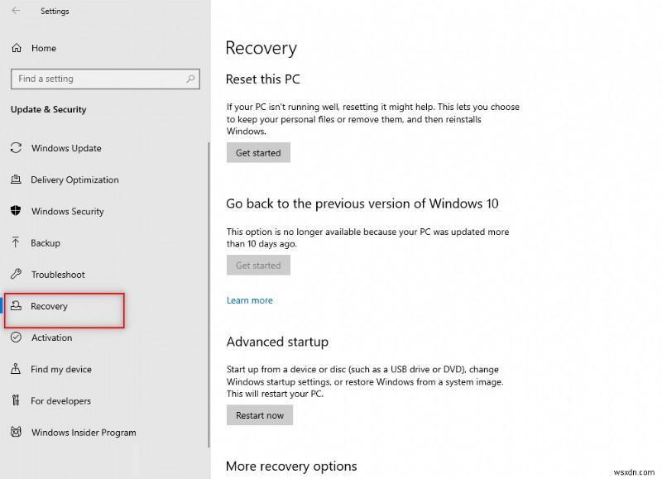Open the Learn more link
This screenshot has height=479, width=662.
pyautogui.click(x=249, y=299)
